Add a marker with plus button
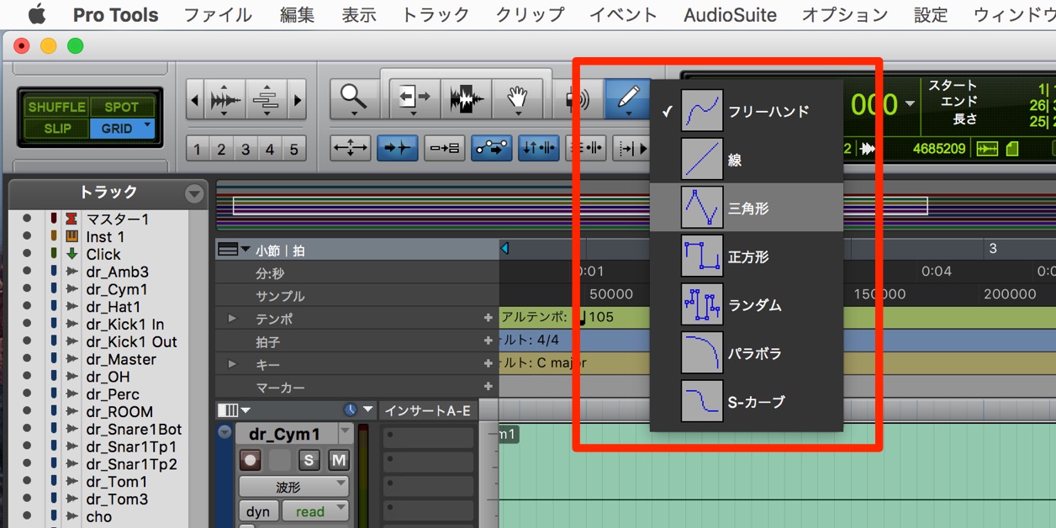1056x528 pixels. (488, 387)
